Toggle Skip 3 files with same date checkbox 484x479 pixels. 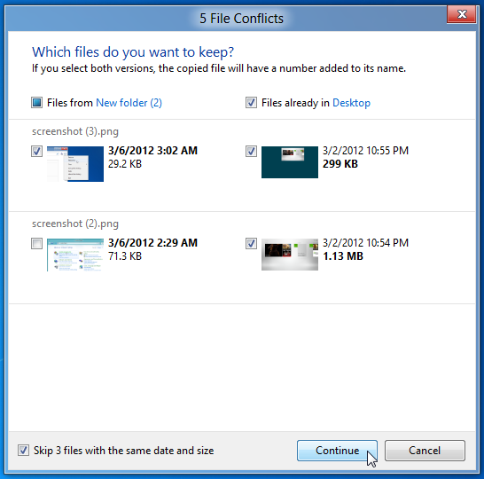[23, 451]
